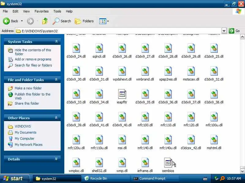Screen dimensions: 245x183
Task: Select the mfc110u.dll file icon
Action: [x=99, y=140]
